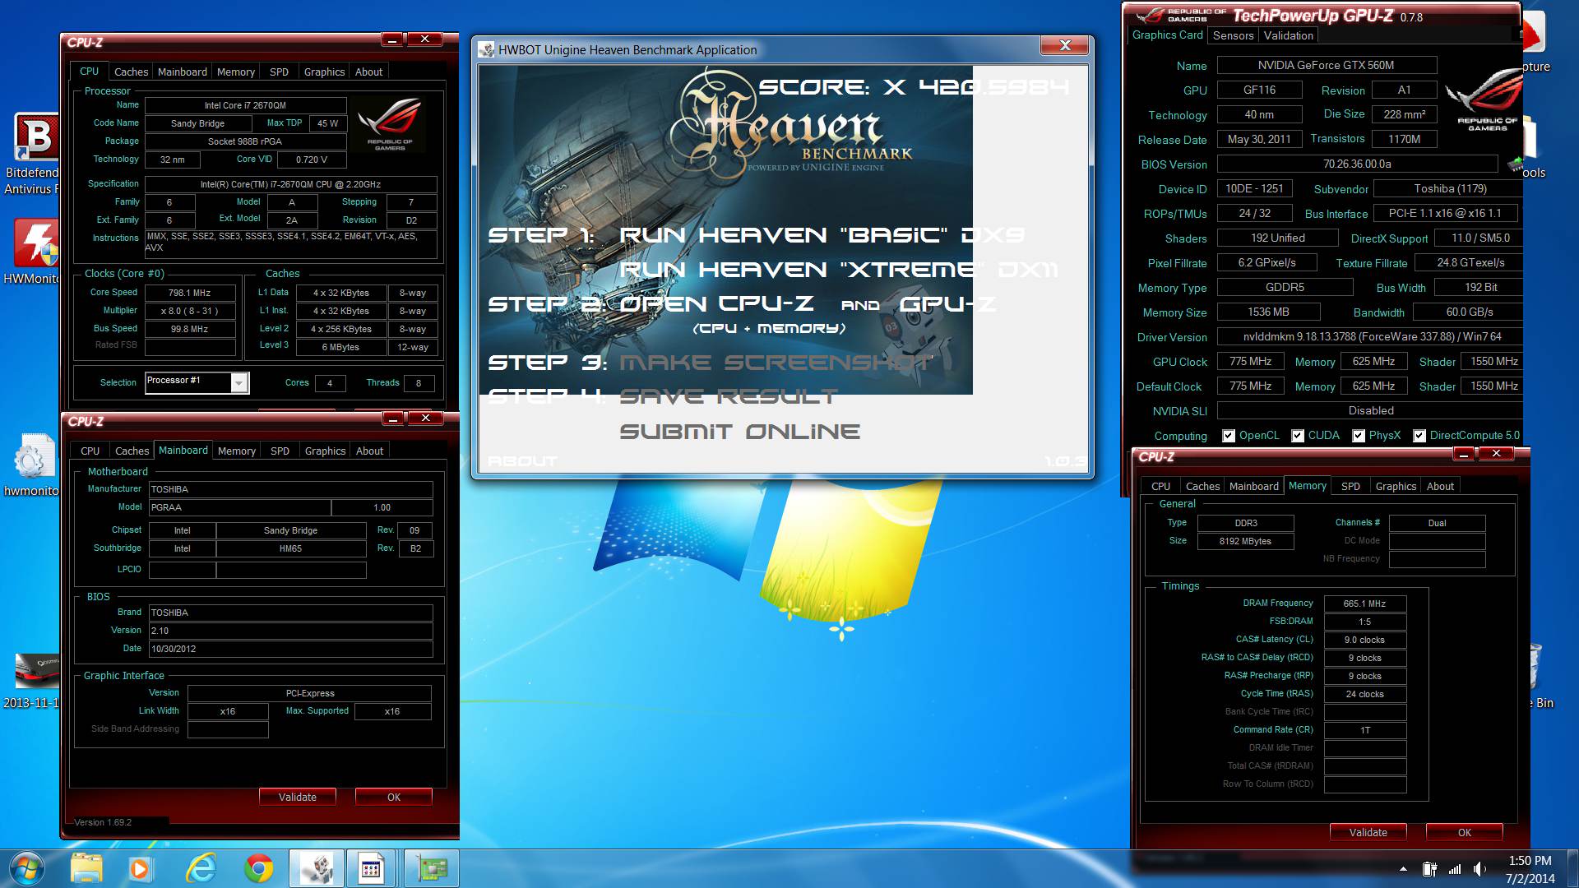Close the HWBOT Heaven Benchmark window
1579x888 pixels.
pos(1065,46)
